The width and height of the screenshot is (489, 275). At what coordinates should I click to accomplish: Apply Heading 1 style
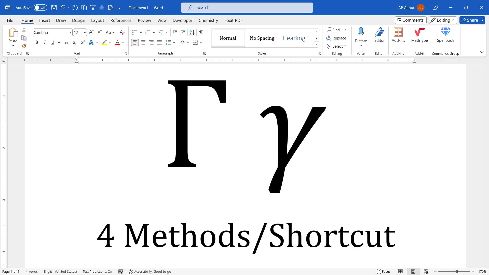pos(296,38)
